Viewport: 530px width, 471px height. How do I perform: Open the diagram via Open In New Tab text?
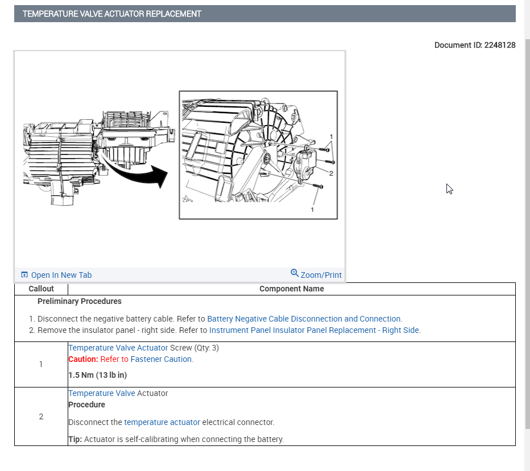tap(61, 275)
